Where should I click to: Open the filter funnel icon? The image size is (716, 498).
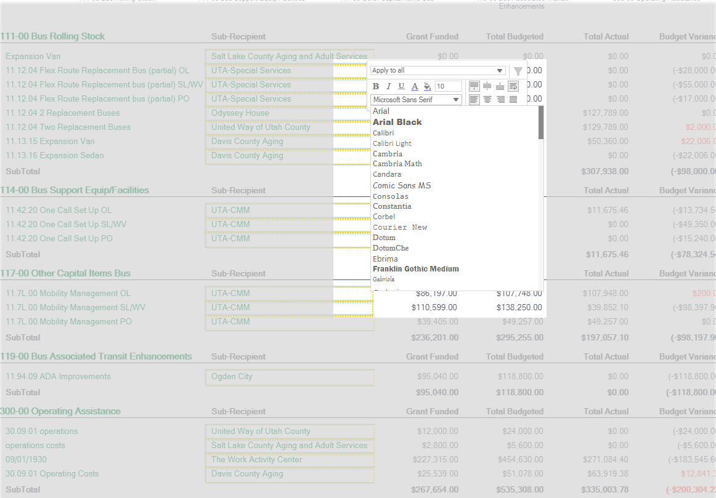pyautogui.click(x=518, y=71)
